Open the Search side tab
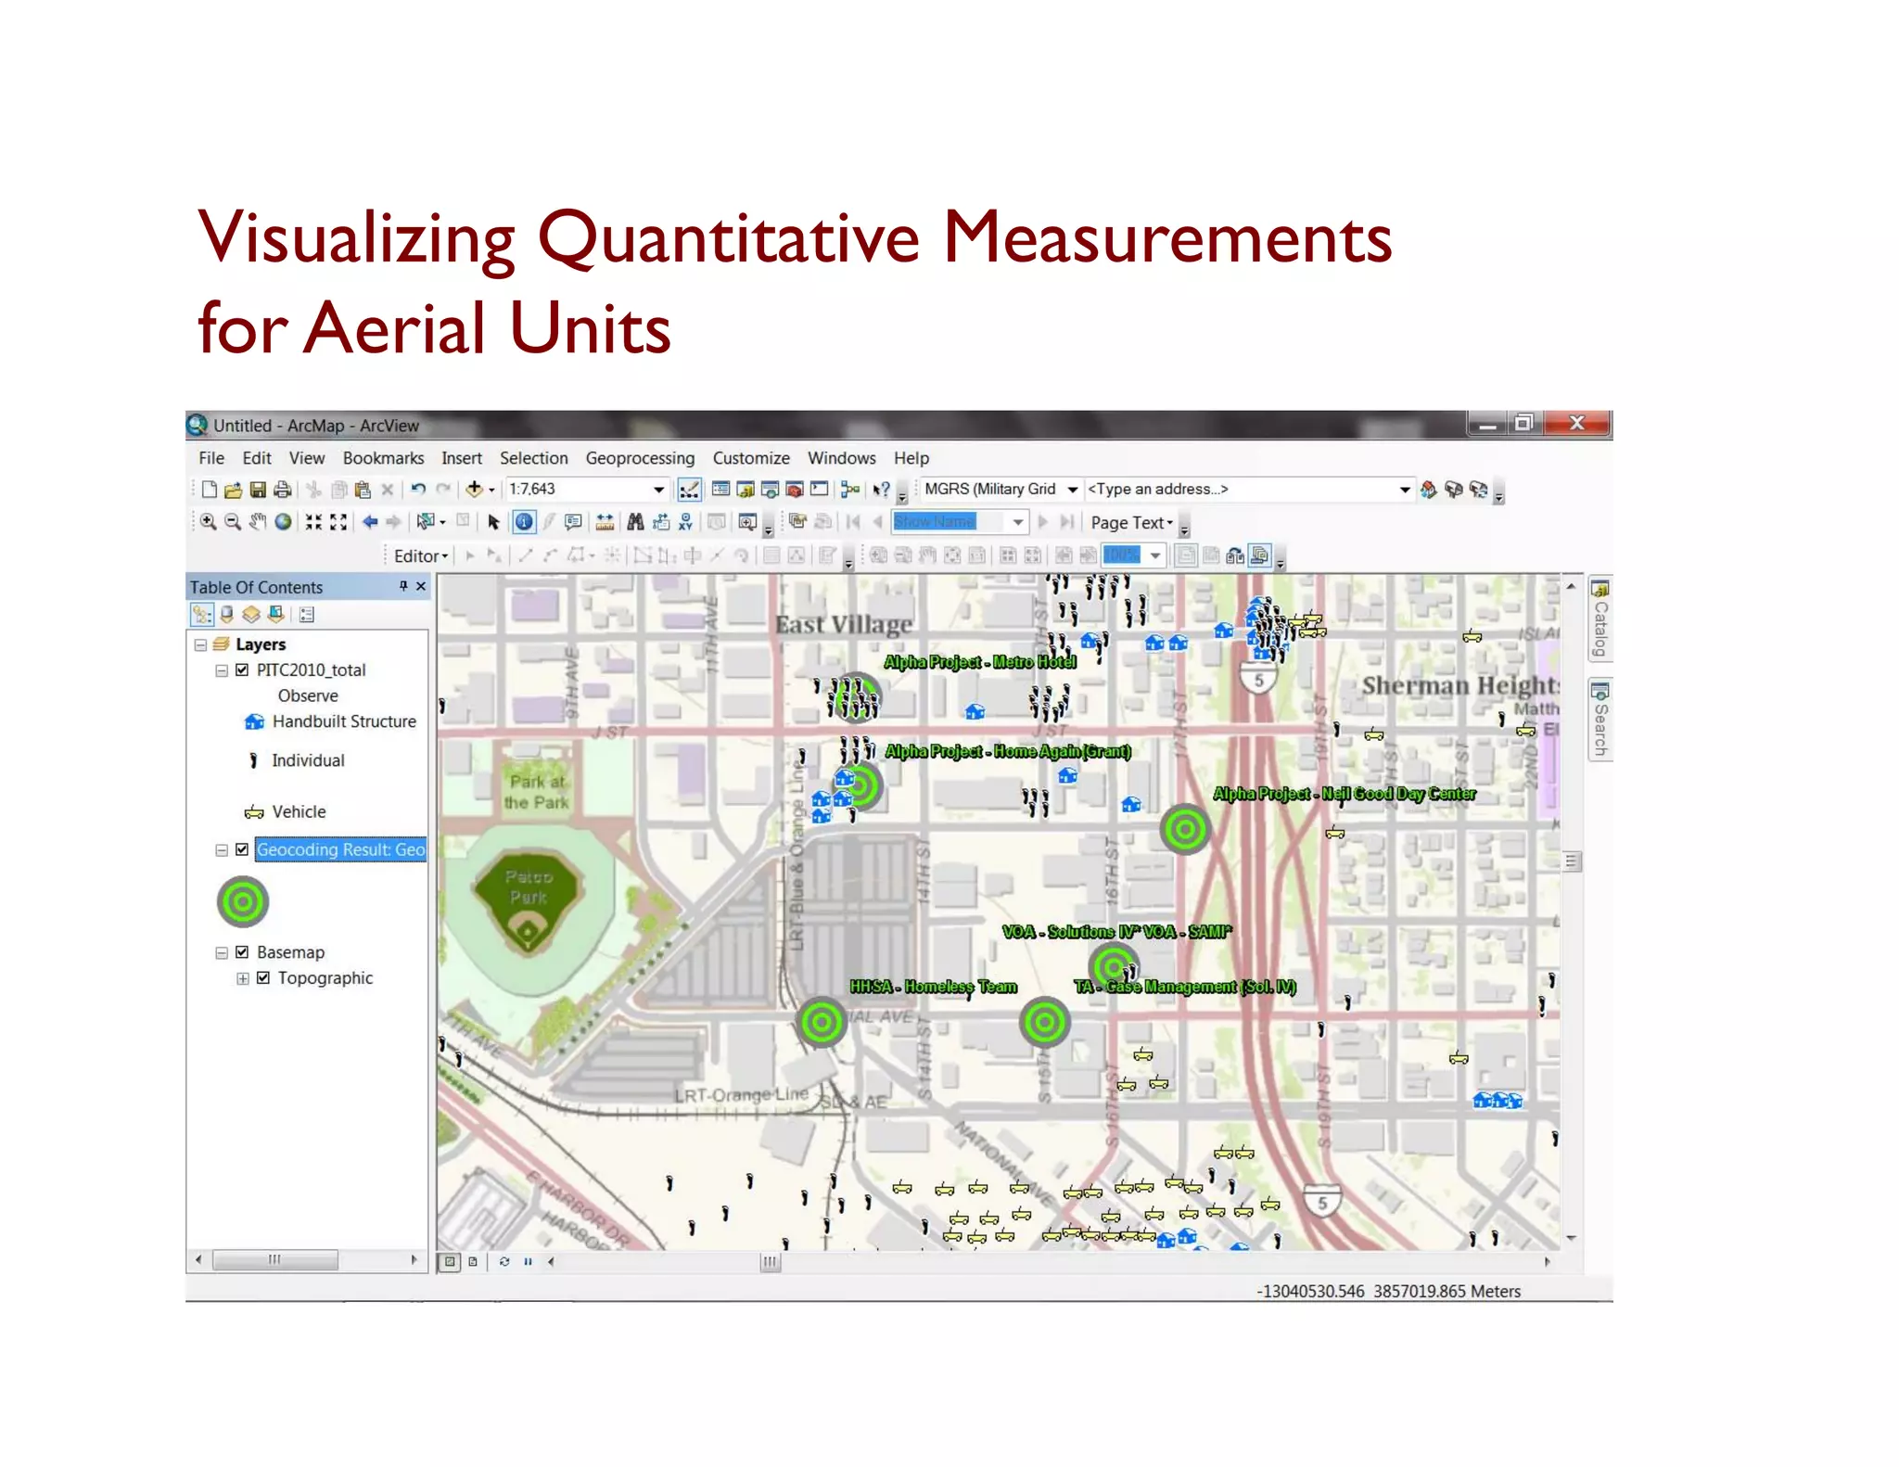Screen dimensions: 1899x1467 pos(1600,720)
